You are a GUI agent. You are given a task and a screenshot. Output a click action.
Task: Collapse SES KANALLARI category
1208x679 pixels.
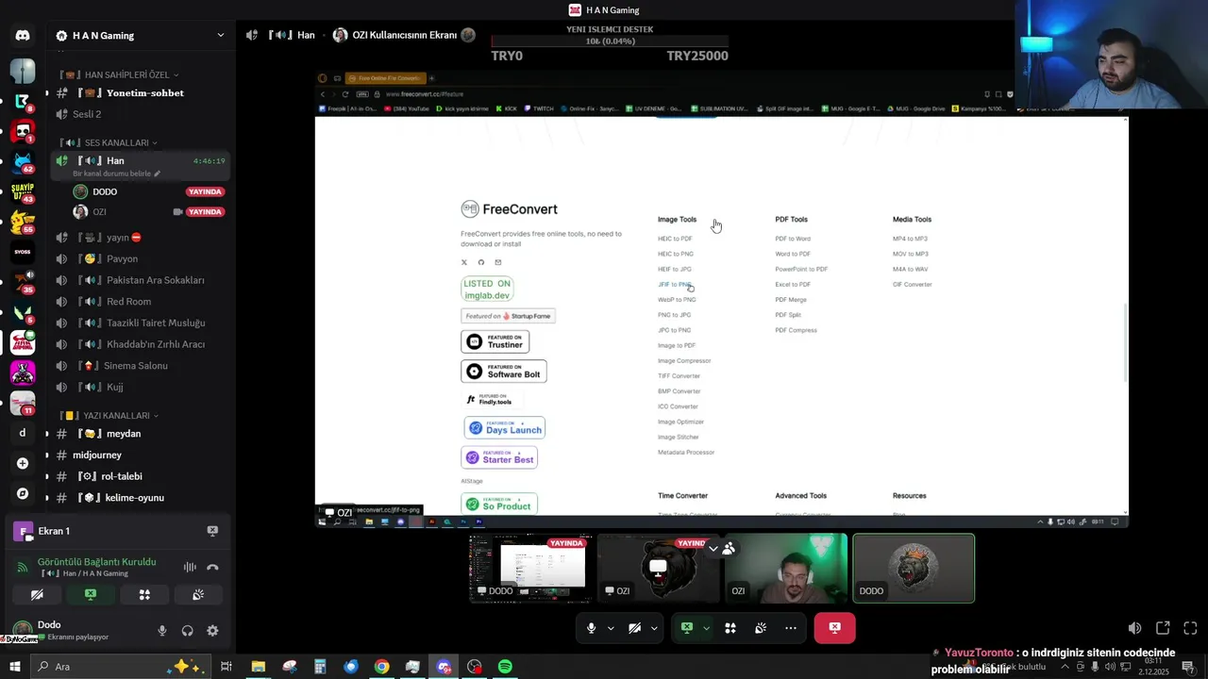[x=109, y=142]
